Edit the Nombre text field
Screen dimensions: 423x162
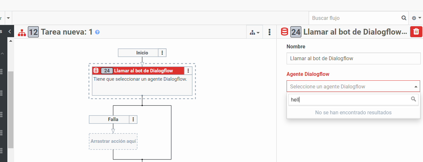(x=353, y=59)
